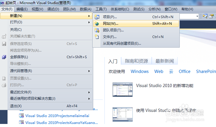Click thumbnail for 创建应用程序 article

click(x=123, y=114)
